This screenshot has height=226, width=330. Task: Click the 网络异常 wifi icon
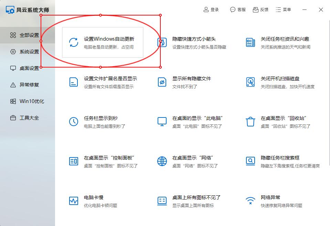(x=251, y=201)
